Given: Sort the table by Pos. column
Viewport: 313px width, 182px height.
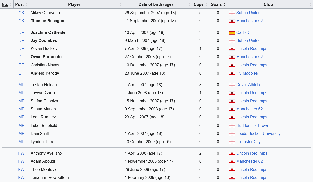Looking at the screenshot, I should 21,4.
